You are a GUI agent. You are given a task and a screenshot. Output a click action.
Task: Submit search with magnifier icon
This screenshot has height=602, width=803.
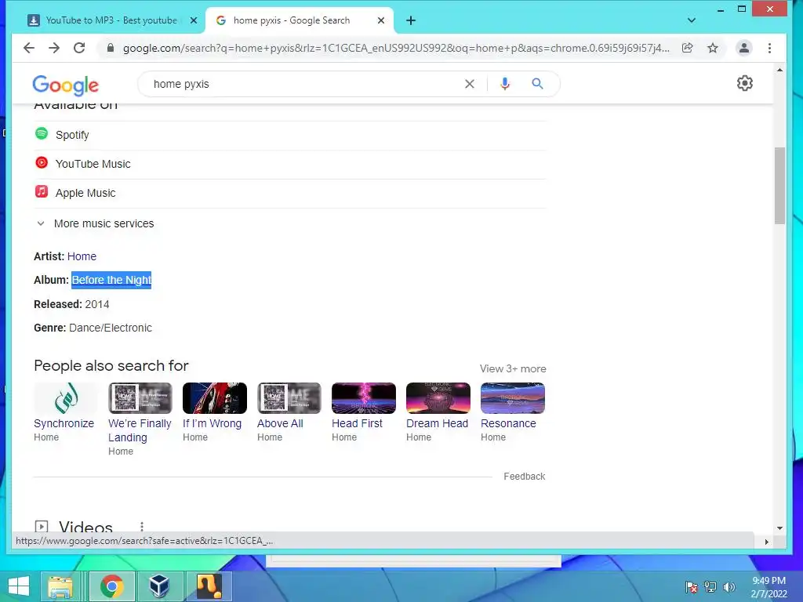(537, 83)
